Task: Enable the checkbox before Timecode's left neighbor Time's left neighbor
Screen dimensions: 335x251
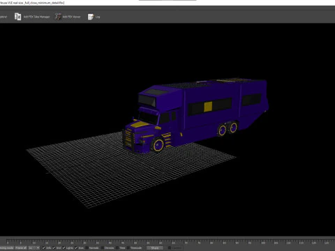Action: [x=102, y=248]
